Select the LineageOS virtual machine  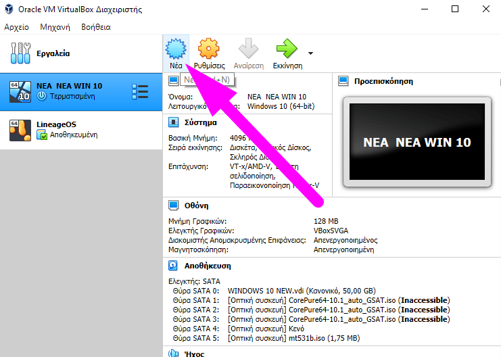point(81,130)
